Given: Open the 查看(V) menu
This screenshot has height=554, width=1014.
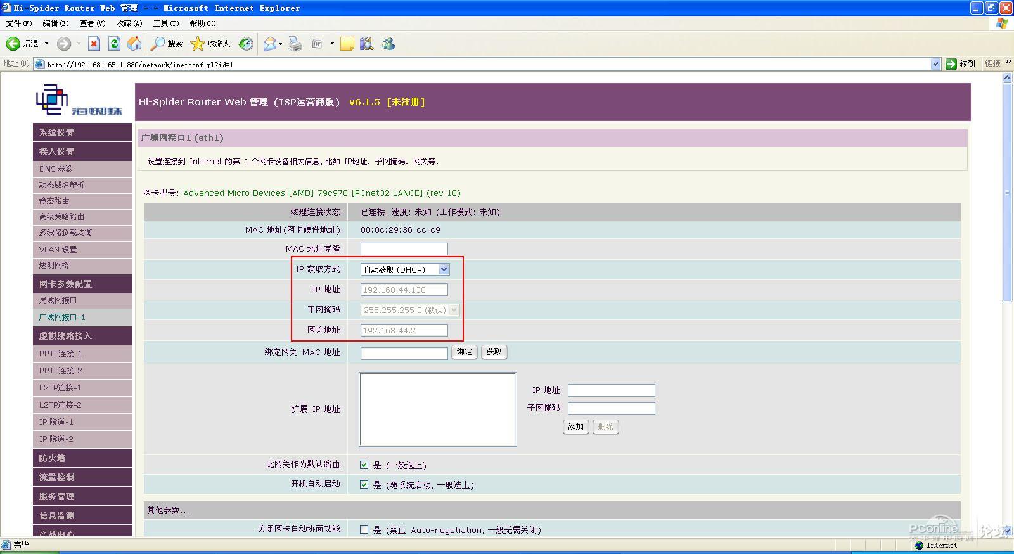Looking at the screenshot, I should [x=92, y=23].
